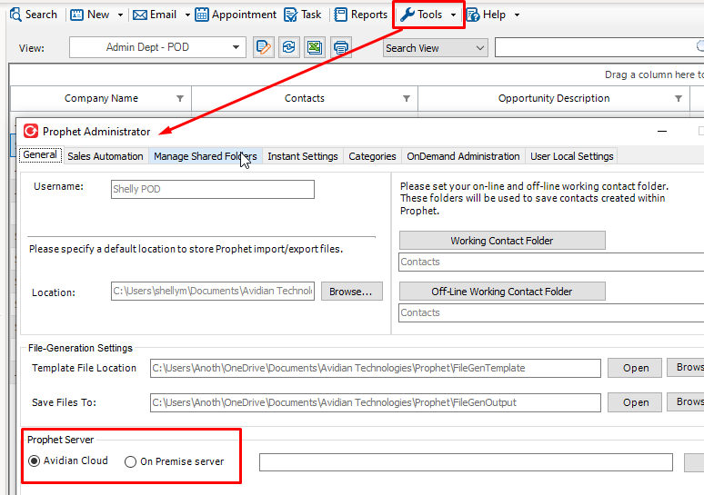
Task: Click the Tools wrench icon
Action: pyautogui.click(x=407, y=15)
